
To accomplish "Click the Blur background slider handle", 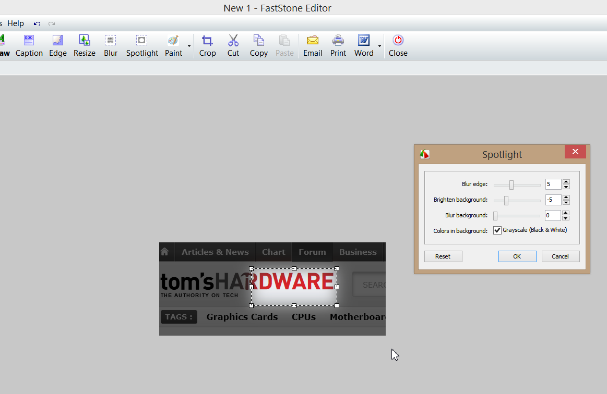I will (495, 215).
